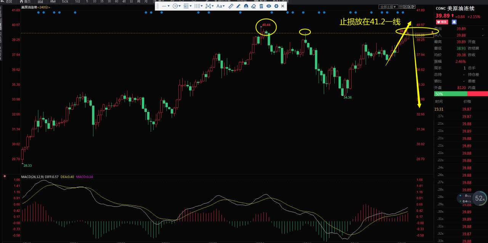The width and height of the screenshot is (488, 243).
Task: Click the 38.93 lowest price value
Action: 461,48
